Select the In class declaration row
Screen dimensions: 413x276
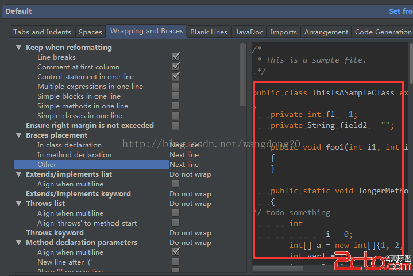coord(70,145)
